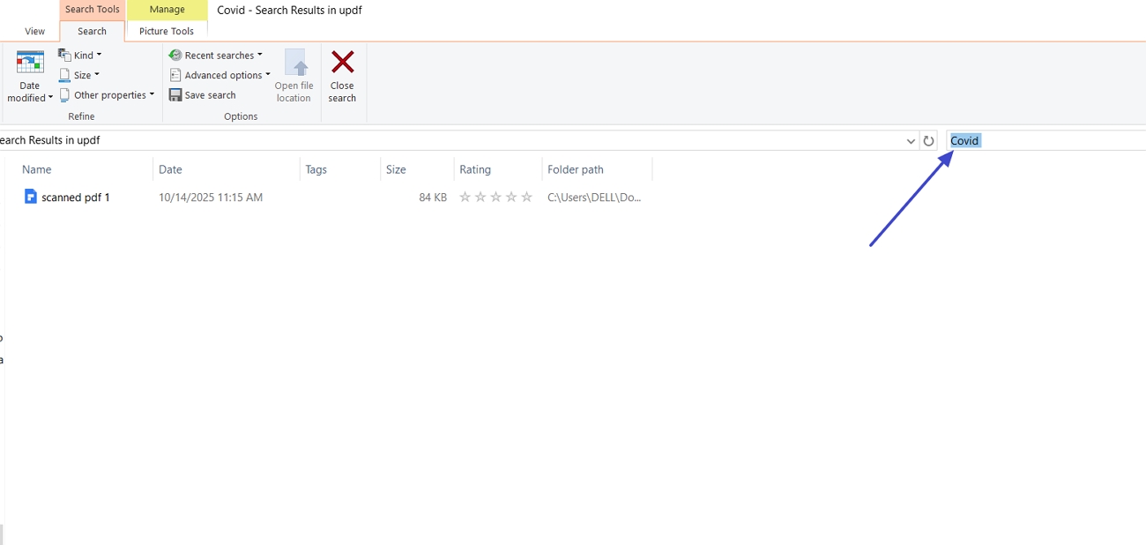Screen dimensions: 1146x545
Task: Expand the Size filter dropdown
Action: [x=78, y=75]
